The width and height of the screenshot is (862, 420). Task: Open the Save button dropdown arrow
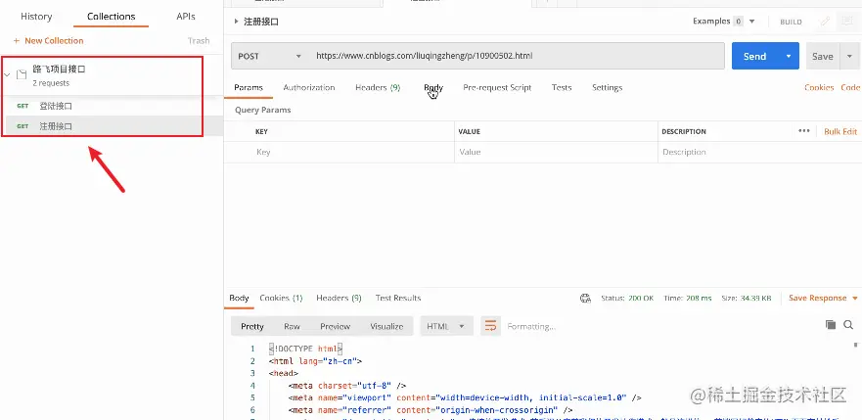coord(850,56)
